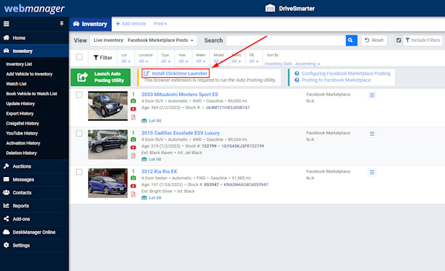Toggle the Include Filters checkbox
445x271 pixels.
coord(399,40)
